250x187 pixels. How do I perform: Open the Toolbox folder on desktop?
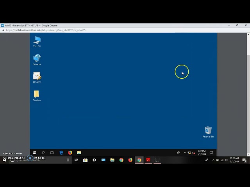(x=37, y=96)
